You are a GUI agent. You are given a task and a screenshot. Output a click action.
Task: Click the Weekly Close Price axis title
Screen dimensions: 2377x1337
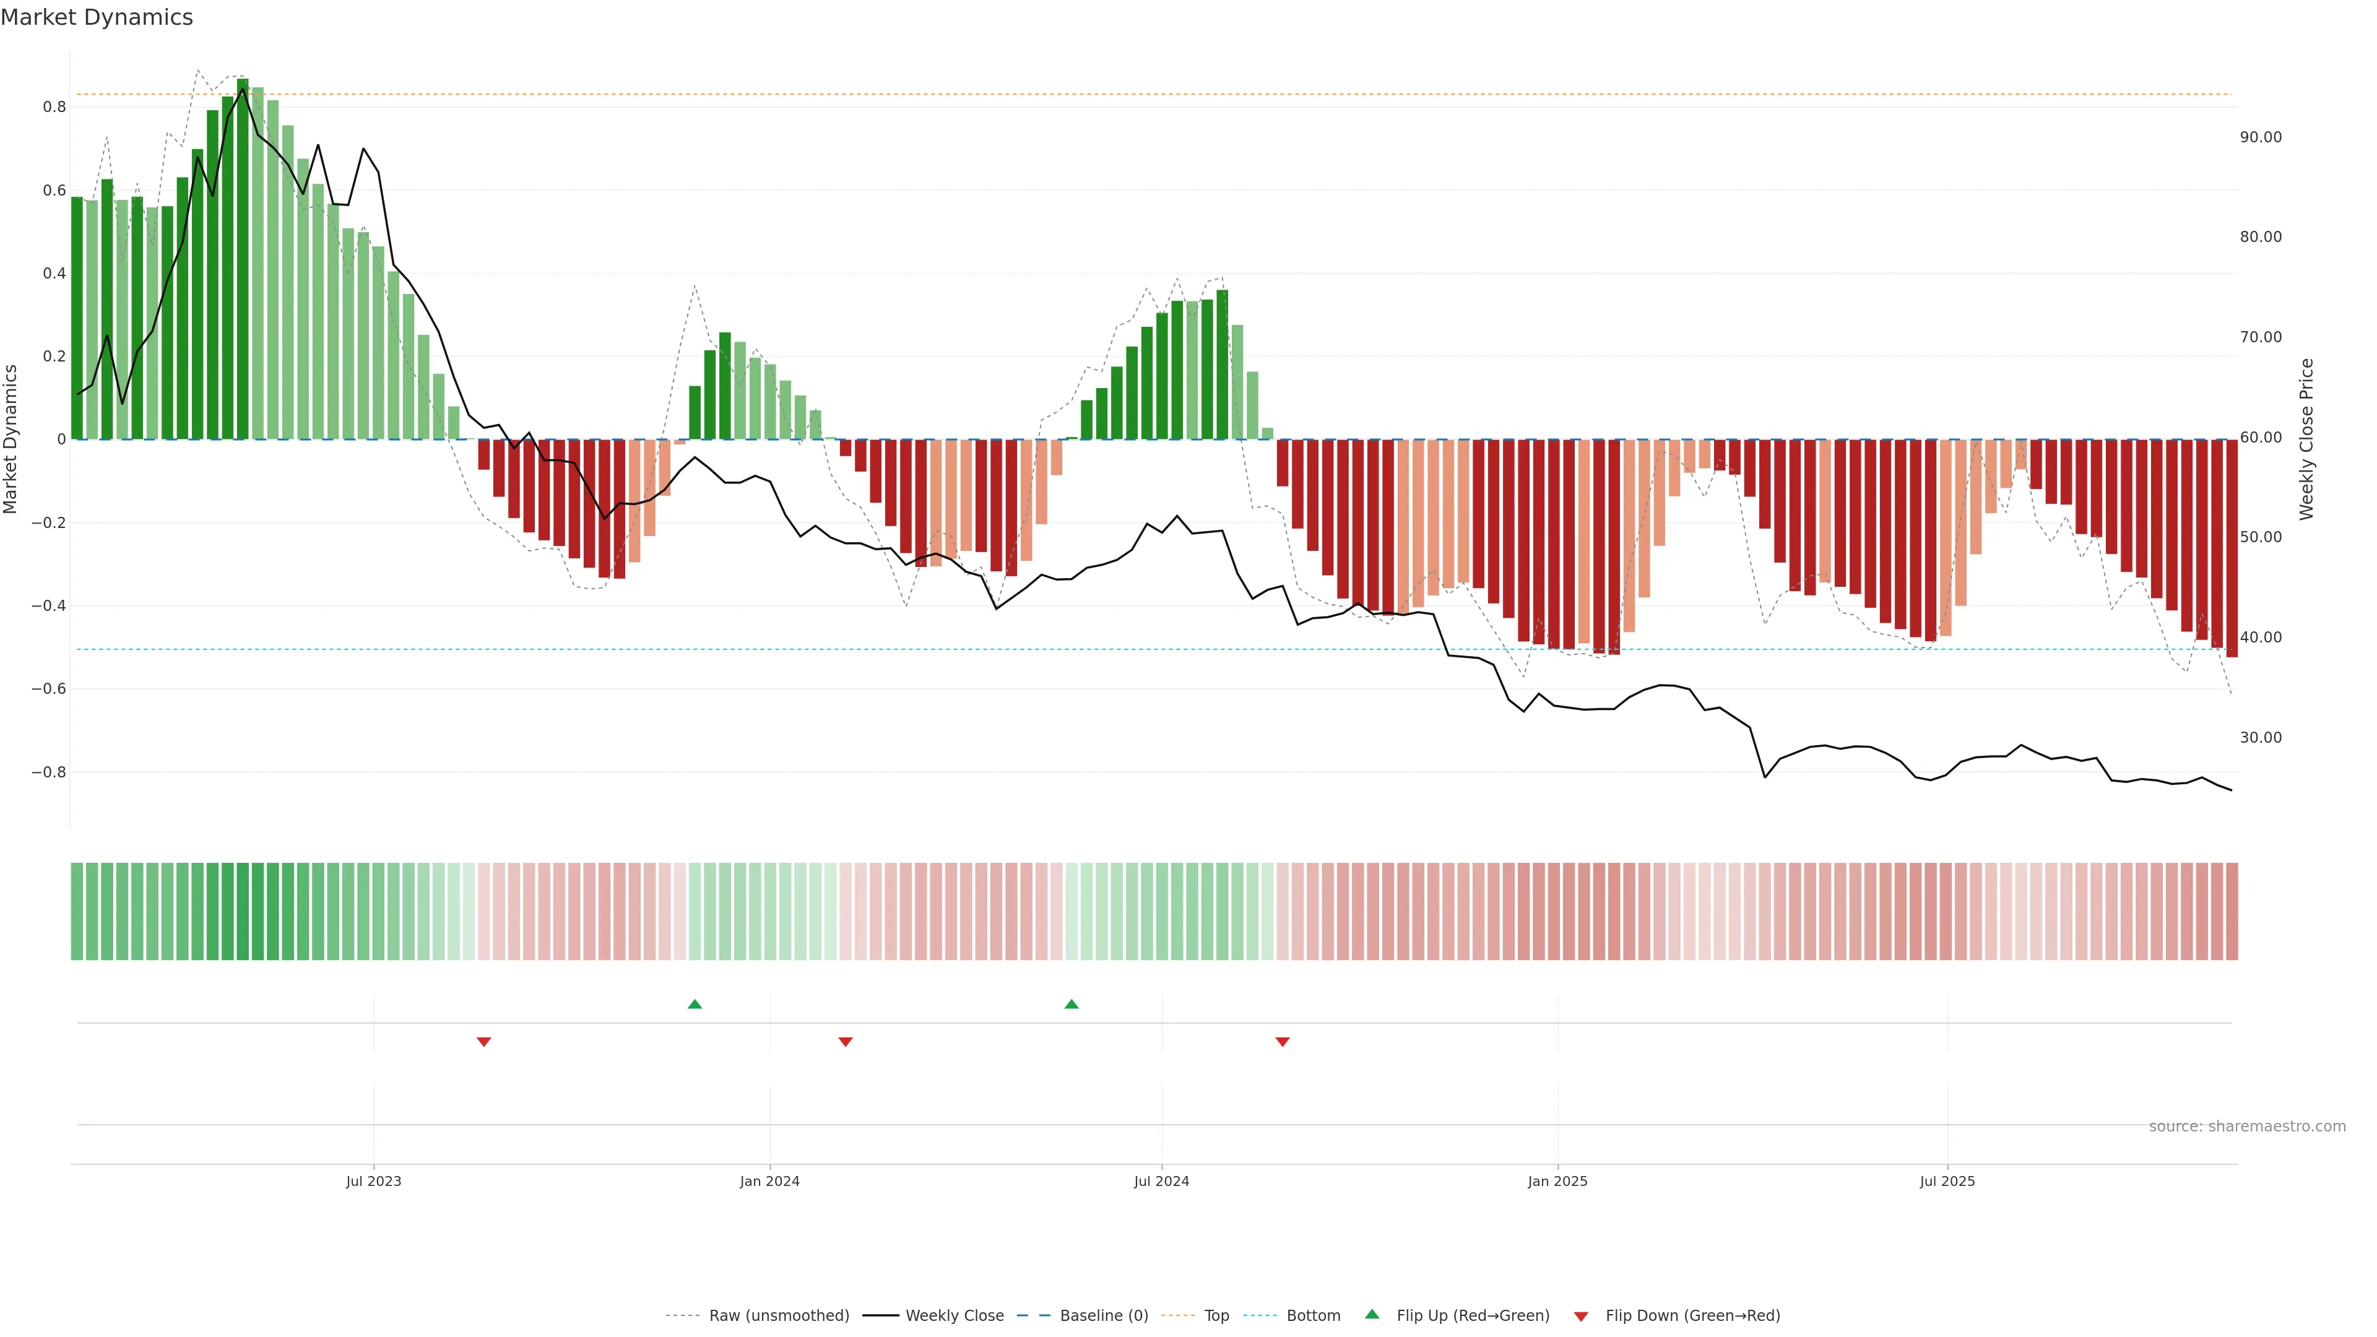[2306, 439]
